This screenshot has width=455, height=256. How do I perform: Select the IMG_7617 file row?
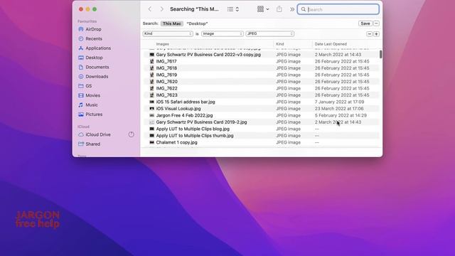point(261,61)
